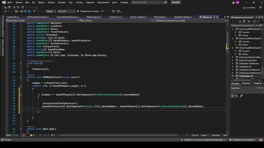Toggle auto-hide pin of Свойства panel
Viewport: 264px width, 148px height.
click(x=259, y=88)
